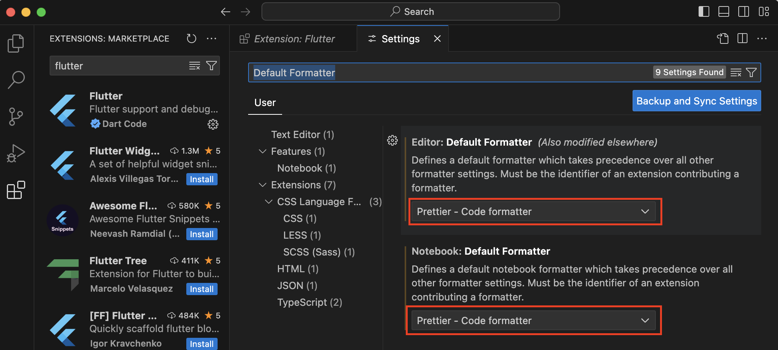Image resolution: width=778 pixels, height=350 pixels.
Task: Open the Flutter extension icon in list
Action: coord(63,110)
